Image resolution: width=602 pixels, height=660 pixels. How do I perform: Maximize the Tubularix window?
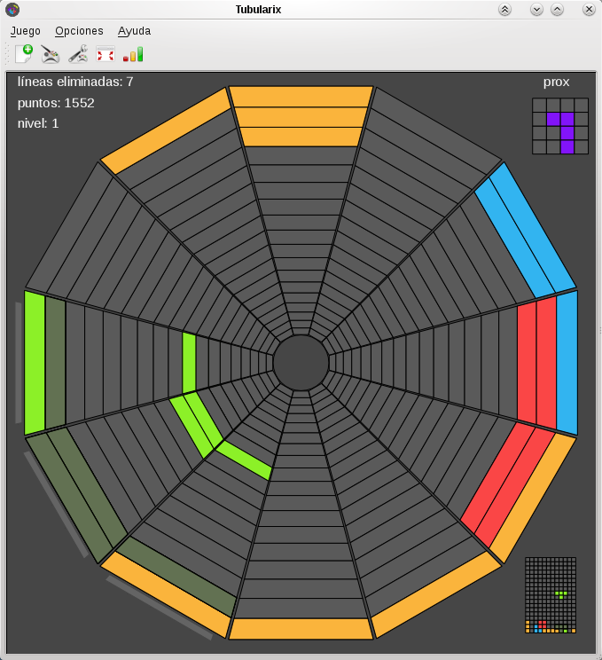[x=557, y=9]
